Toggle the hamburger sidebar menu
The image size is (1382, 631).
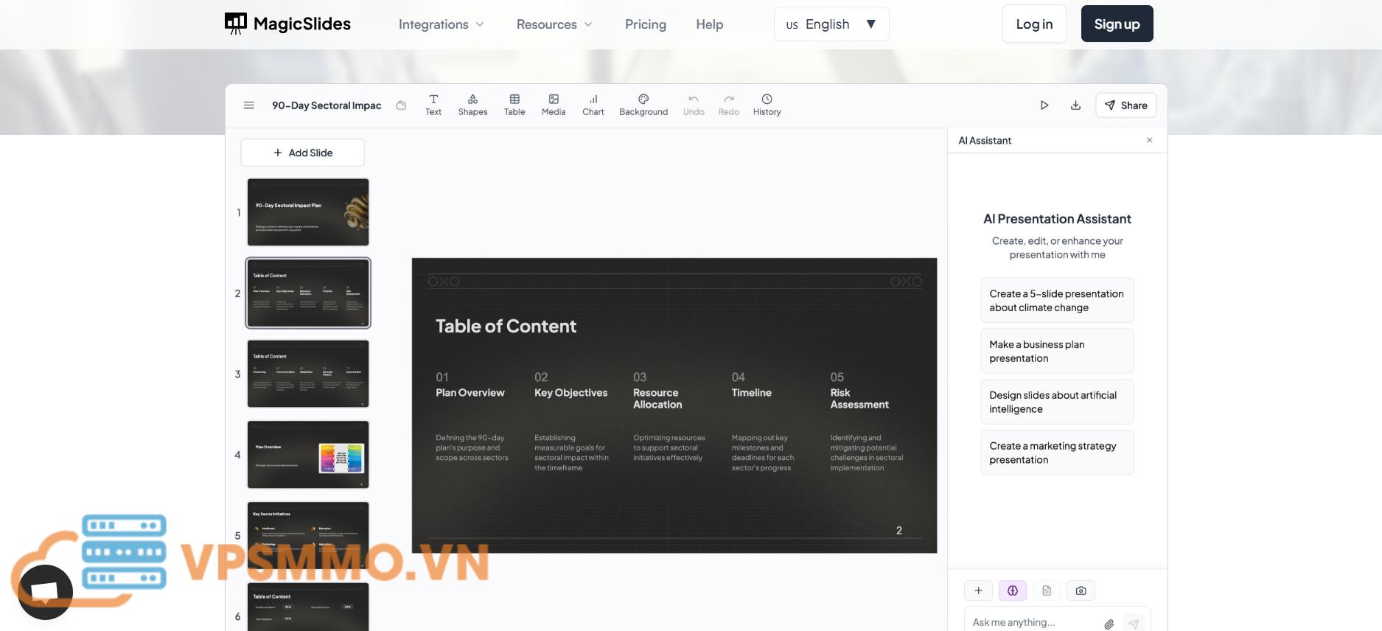pos(249,105)
